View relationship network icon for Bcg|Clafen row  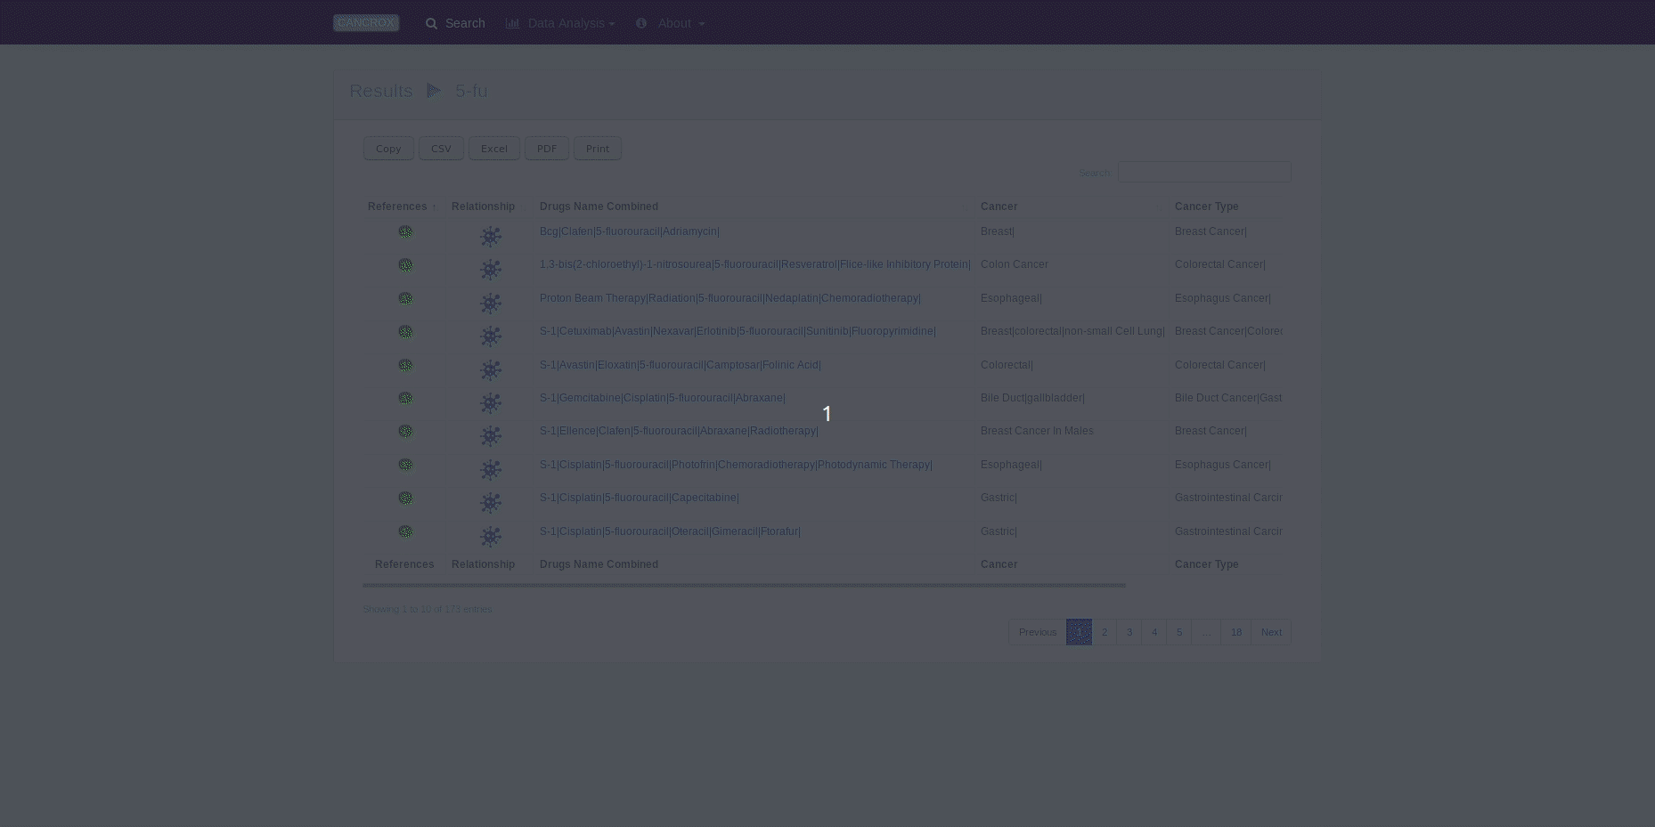coord(491,236)
